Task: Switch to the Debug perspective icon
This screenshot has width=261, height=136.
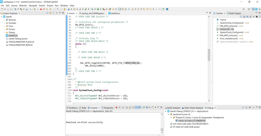Action: click(x=259, y=9)
